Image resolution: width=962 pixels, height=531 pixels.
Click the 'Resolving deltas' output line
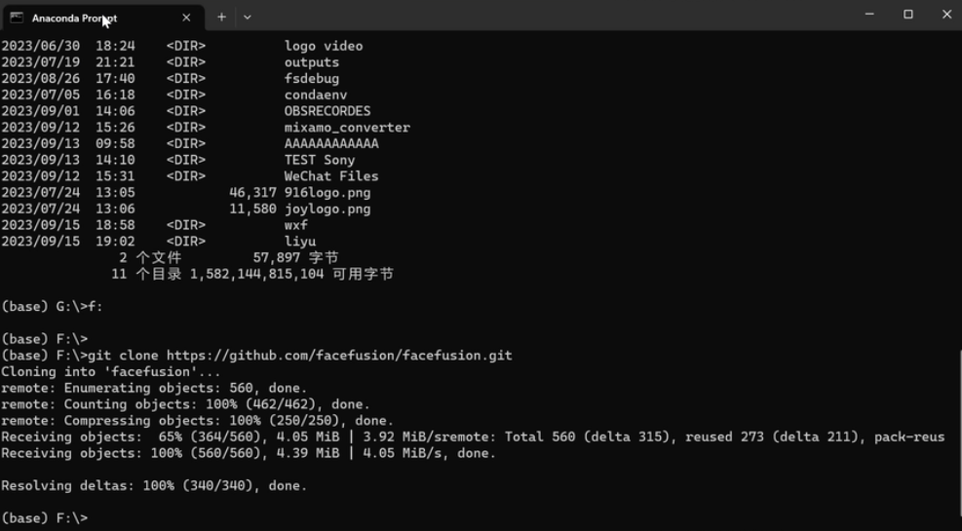(x=154, y=485)
